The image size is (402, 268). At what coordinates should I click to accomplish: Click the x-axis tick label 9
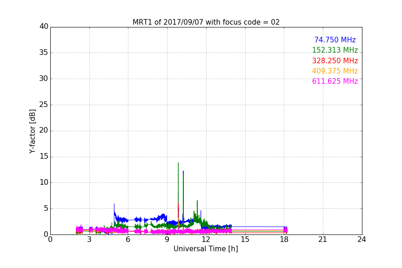point(167,240)
